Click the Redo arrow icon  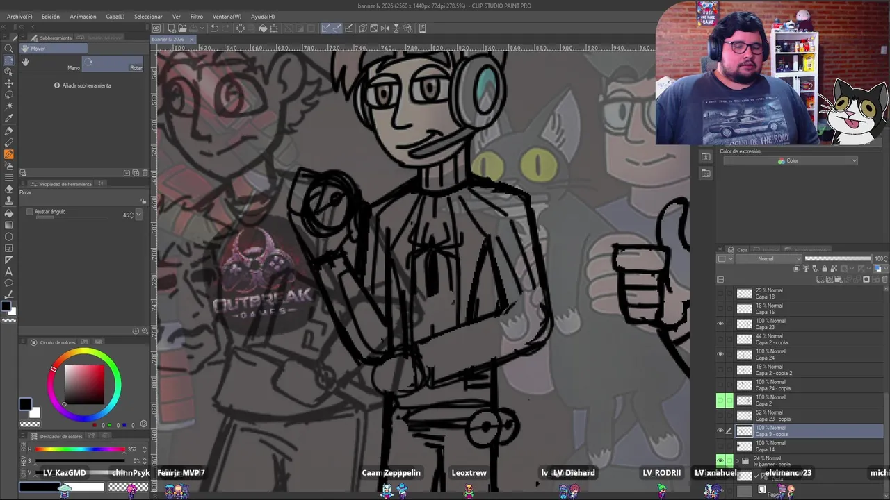coord(226,28)
